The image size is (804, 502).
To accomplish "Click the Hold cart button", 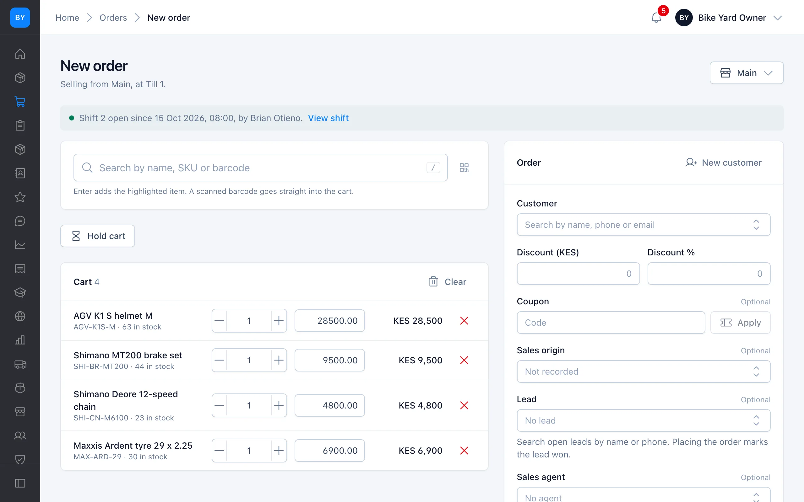I will 98,236.
